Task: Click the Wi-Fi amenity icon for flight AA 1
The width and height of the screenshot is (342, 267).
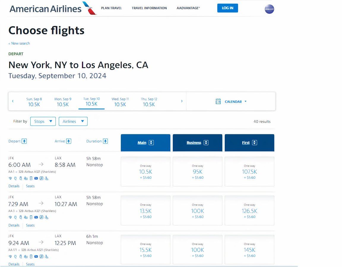Action: tap(10, 178)
